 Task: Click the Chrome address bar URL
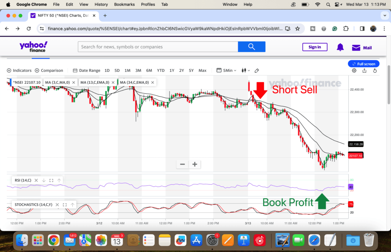point(165,29)
